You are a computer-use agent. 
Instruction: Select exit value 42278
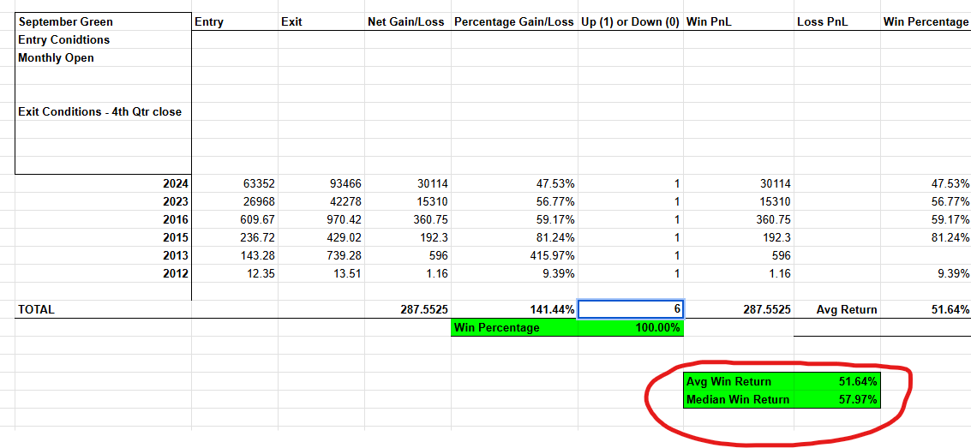pyautogui.click(x=321, y=201)
